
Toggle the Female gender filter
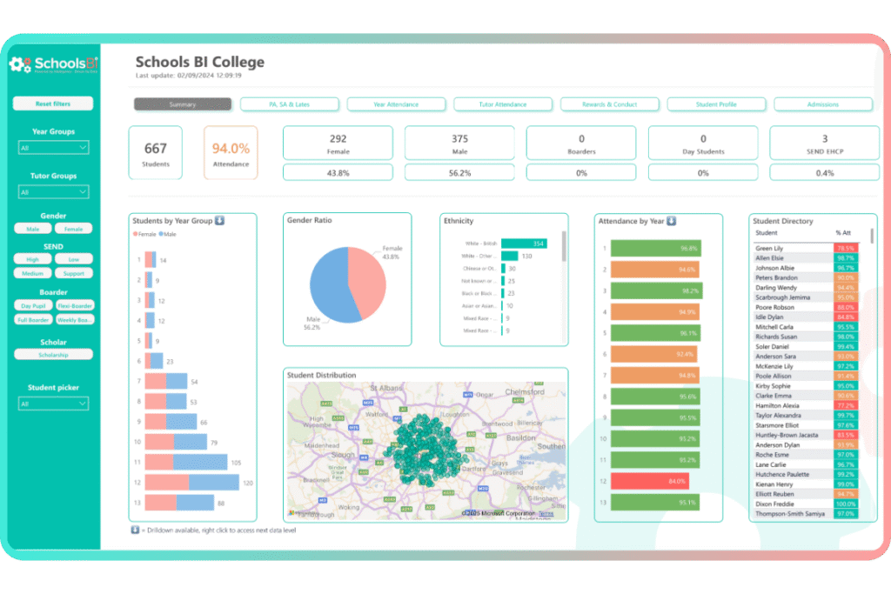pyautogui.click(x=73, y=229)
